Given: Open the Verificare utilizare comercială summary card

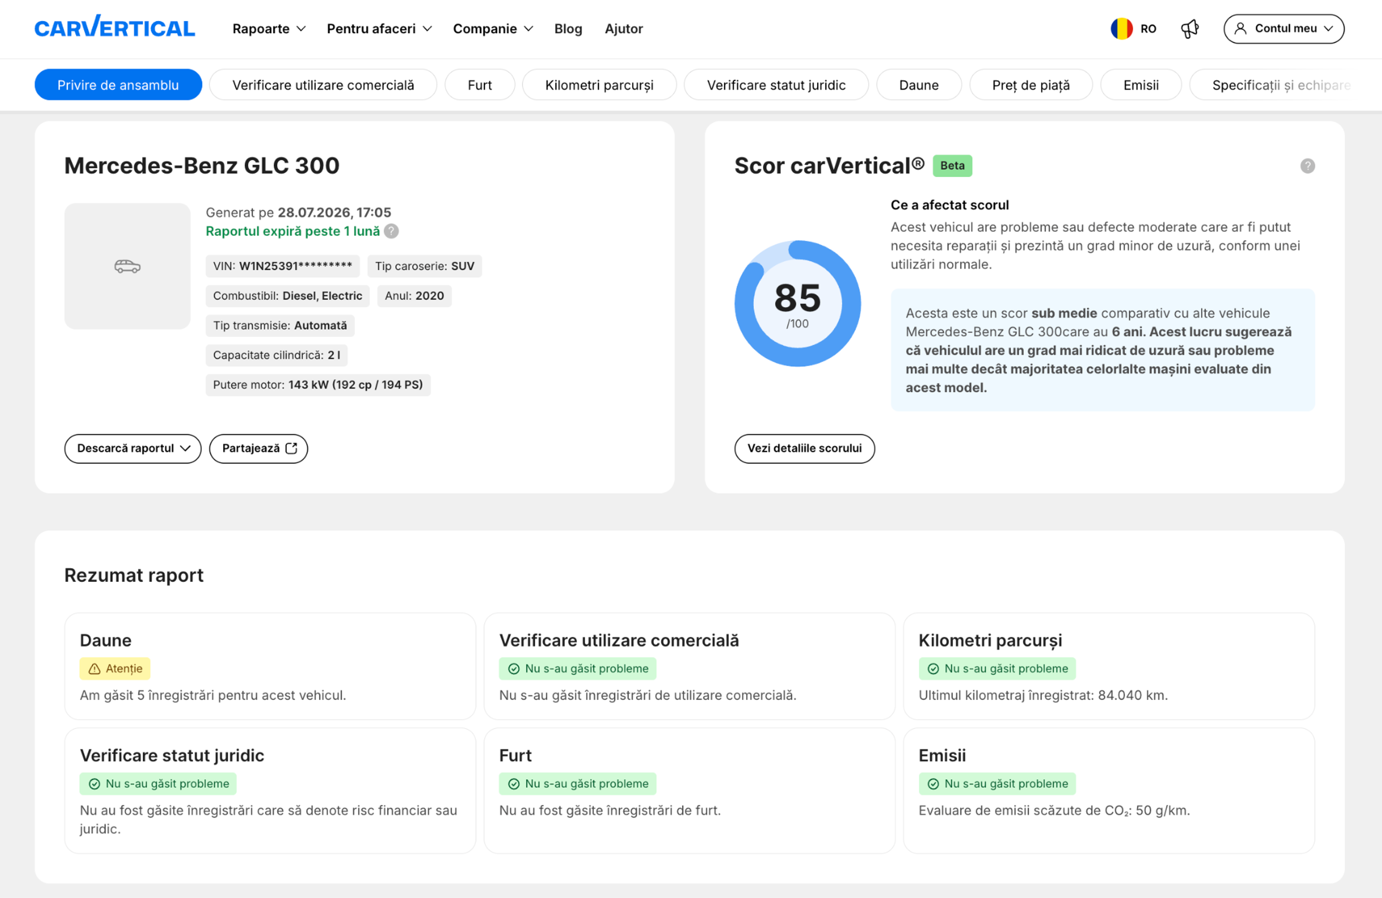Looking at the screenshot, I should pos(689,666).
